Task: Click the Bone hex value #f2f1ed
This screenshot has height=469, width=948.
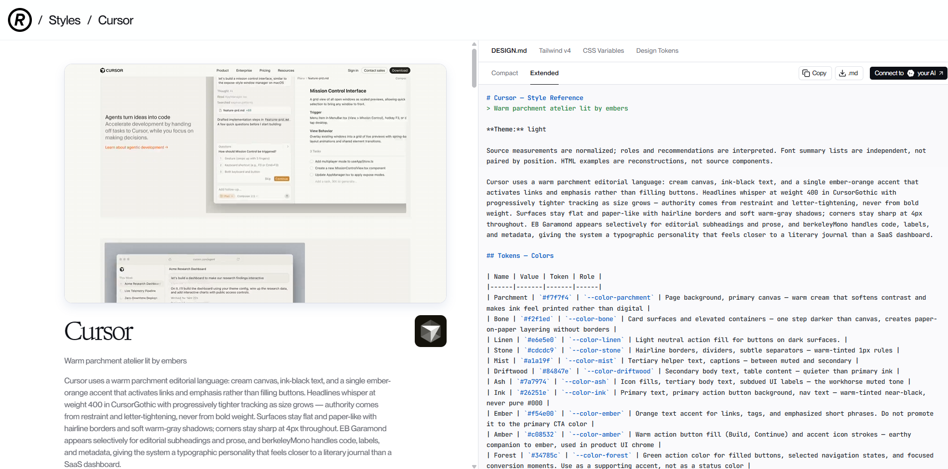Action: [x=537, y=319]
